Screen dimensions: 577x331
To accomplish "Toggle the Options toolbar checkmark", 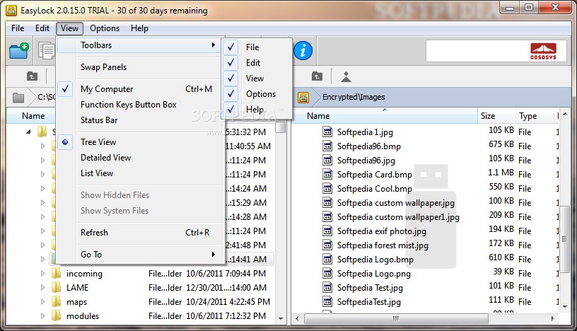I will tap(231, 94).
